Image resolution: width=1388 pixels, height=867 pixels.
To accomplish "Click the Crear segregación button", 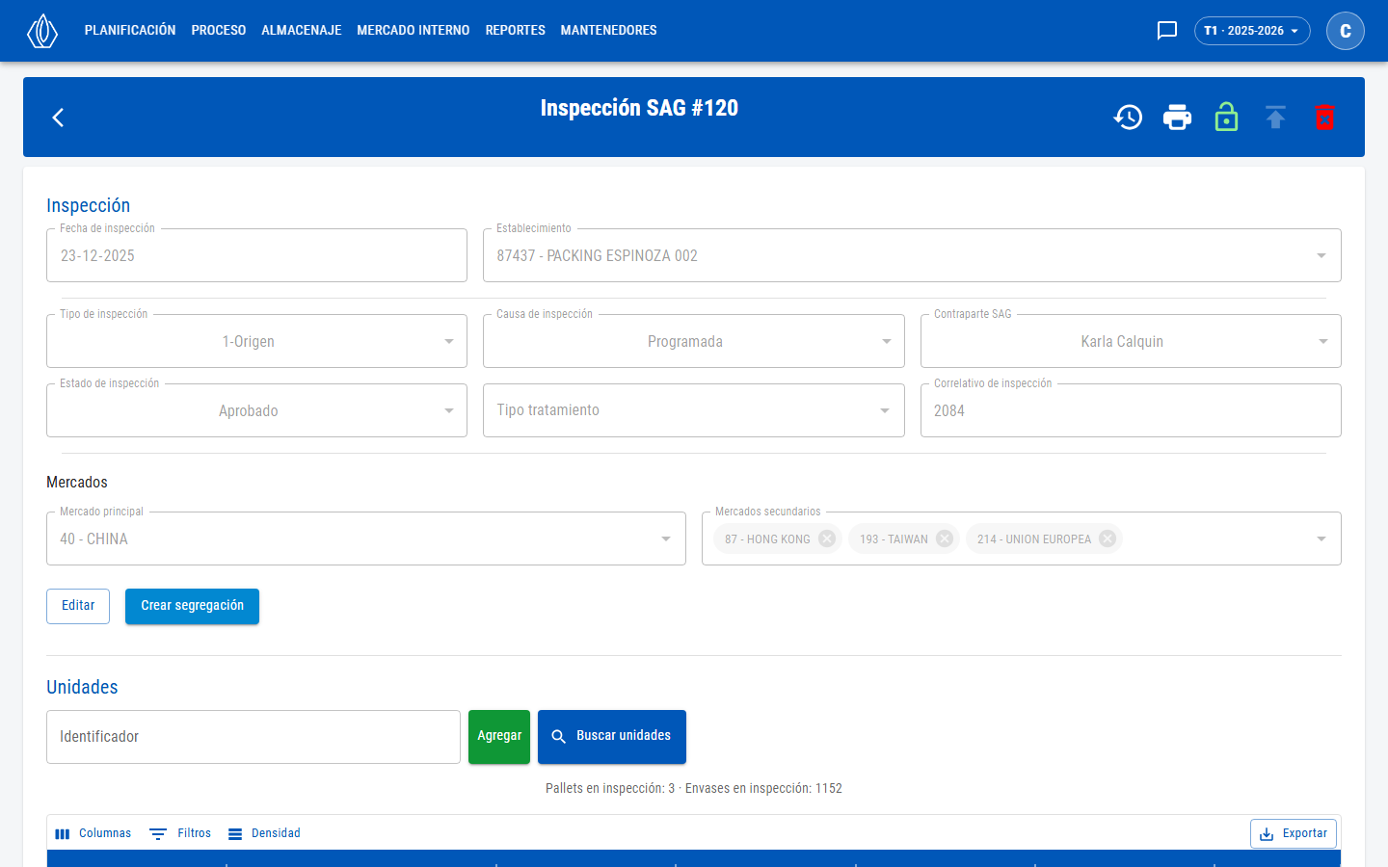I will 192,606.
